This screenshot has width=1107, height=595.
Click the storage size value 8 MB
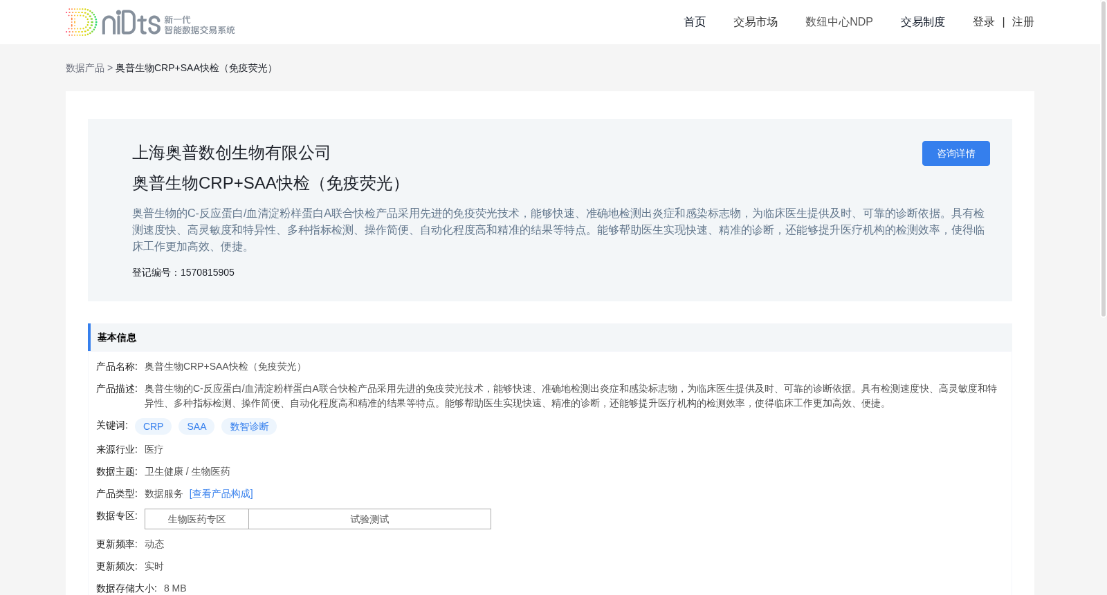(175, 588)
